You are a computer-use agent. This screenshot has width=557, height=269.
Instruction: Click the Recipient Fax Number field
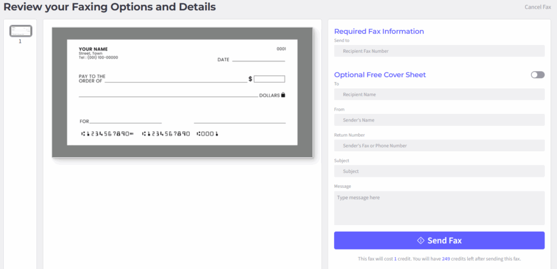point(439,51)
